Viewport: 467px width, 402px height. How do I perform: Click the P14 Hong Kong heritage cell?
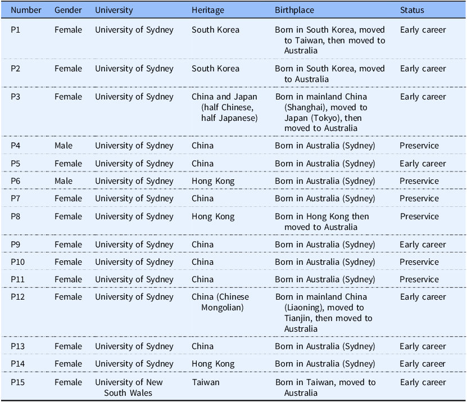pos(213,364)
